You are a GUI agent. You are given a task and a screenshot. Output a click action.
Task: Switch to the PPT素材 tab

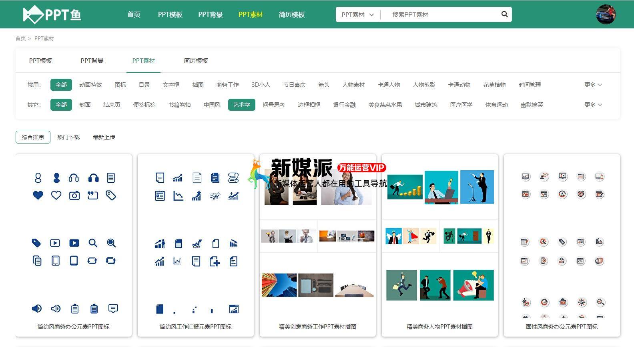click(x=144, y=61)
